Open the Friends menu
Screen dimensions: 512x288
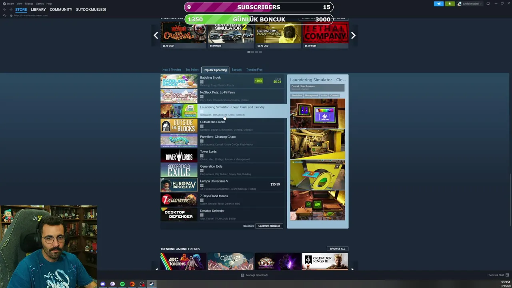point(29,4)
